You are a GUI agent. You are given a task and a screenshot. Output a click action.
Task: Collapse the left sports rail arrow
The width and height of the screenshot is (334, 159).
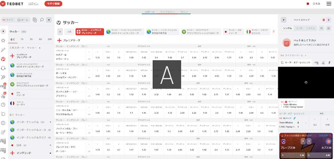coord(3,31)
